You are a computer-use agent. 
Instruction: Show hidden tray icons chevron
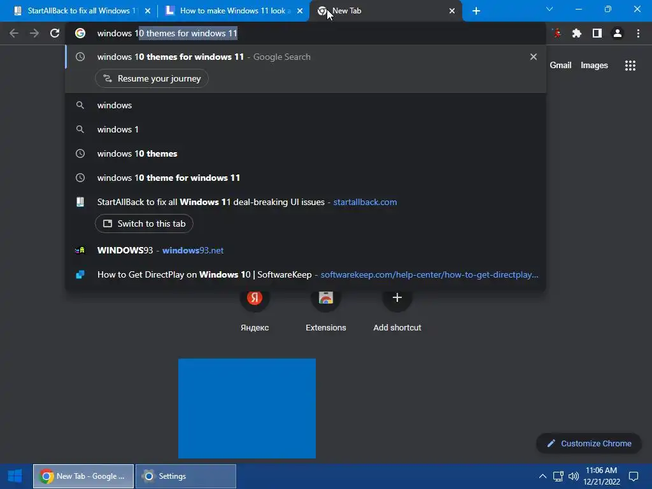(x=542, y=476)
